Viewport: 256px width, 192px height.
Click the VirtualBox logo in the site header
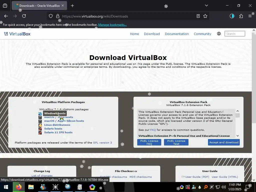pos(17,34)
